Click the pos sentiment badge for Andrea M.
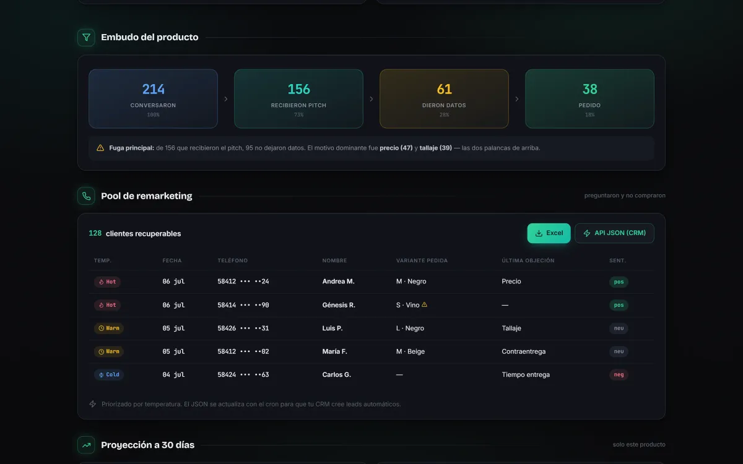 tap(619, 281)
